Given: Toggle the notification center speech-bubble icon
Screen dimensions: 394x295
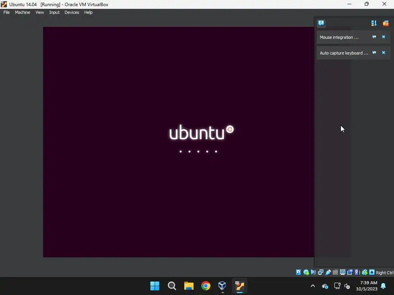Looking at the screenshot, I should (x=321, y=23).
